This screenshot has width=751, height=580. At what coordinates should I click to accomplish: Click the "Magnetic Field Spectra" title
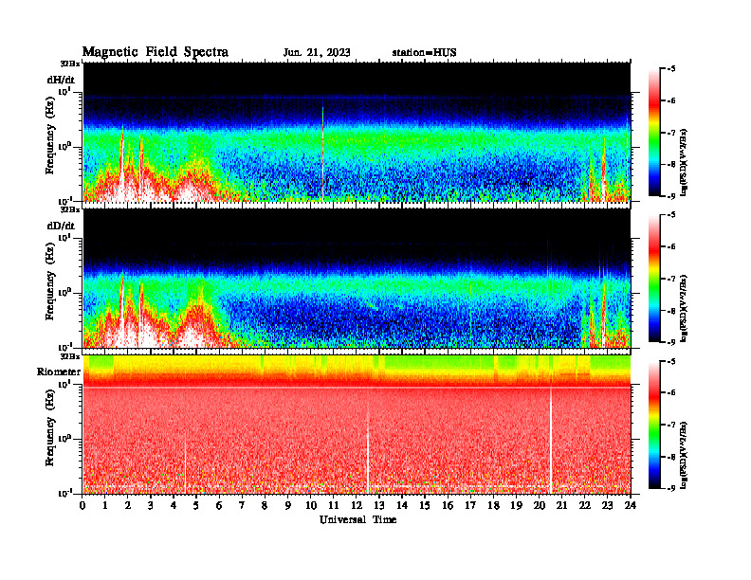(156, 52)
